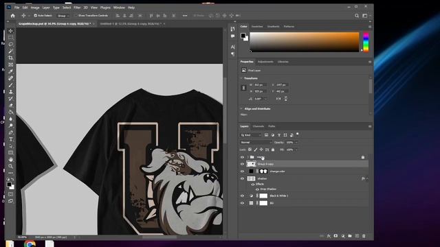Click the Search magnifier icon at top right

tap(357, 16)
